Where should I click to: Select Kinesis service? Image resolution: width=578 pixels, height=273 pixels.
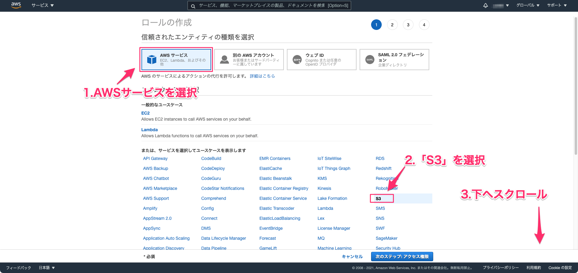pyautogui.click(x=324, y=188)
